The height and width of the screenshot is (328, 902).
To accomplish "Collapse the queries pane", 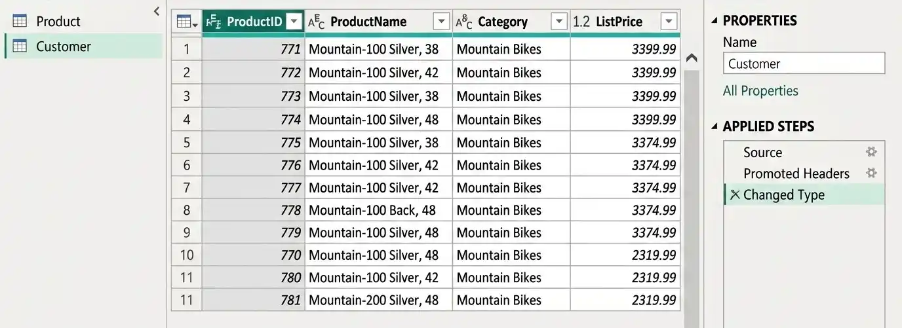I will point(156,11).
